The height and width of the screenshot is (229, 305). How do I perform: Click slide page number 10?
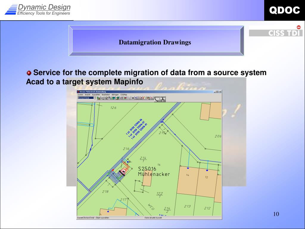click(276, 214)
